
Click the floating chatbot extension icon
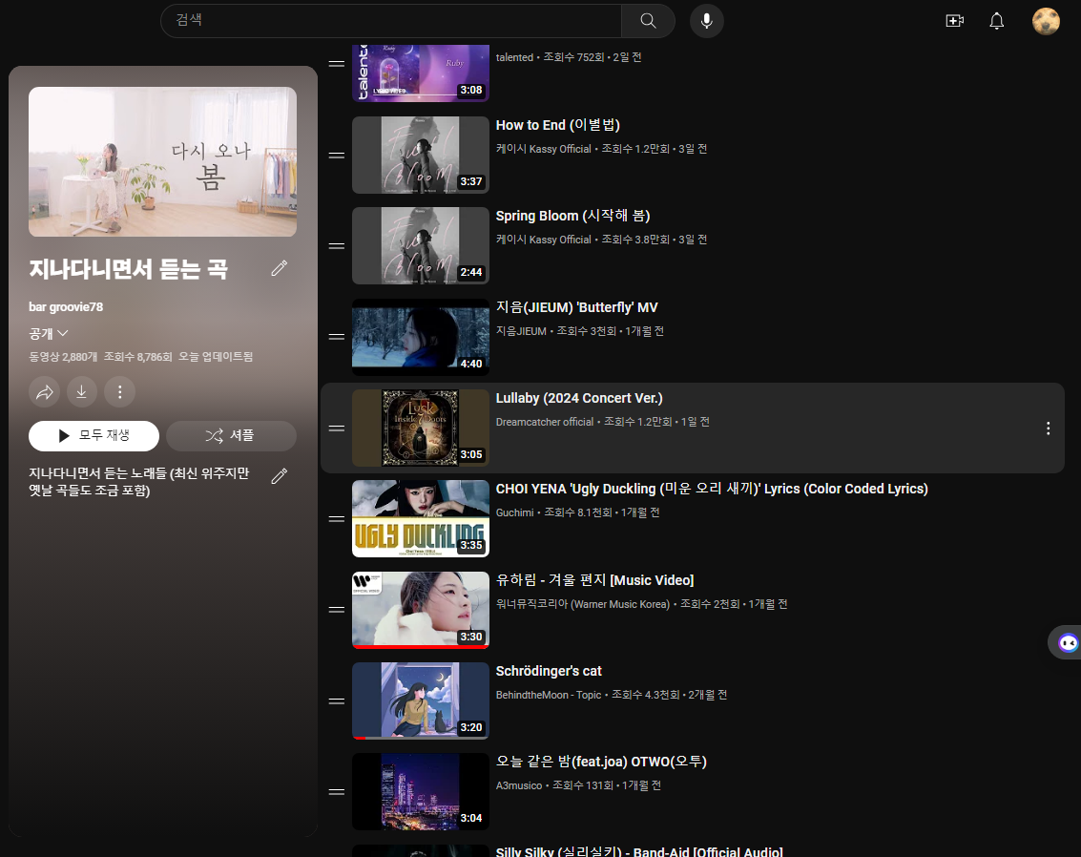click(x=1068, y=642)
